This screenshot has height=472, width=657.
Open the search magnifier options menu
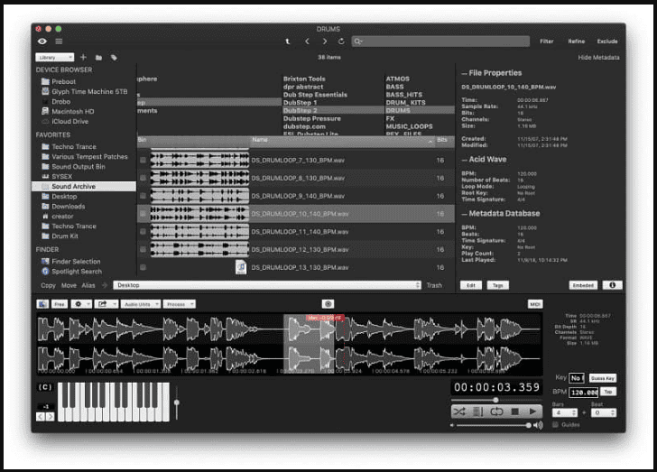(x=357, y=42)
